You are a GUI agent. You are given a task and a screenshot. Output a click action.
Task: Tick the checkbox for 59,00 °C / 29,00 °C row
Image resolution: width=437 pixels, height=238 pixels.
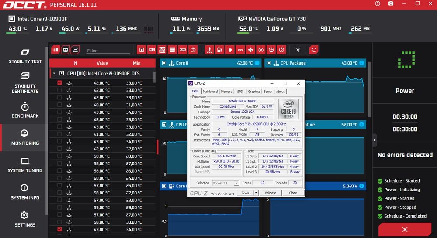[59, 207]
